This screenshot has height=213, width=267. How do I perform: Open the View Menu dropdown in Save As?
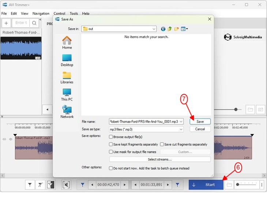click(184, 29)
